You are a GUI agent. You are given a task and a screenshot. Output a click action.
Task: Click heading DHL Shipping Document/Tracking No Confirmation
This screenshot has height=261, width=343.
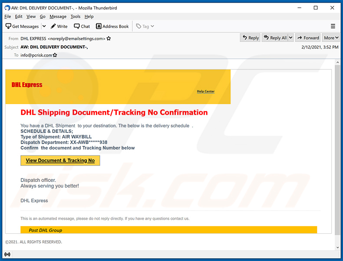coord(114,112)
